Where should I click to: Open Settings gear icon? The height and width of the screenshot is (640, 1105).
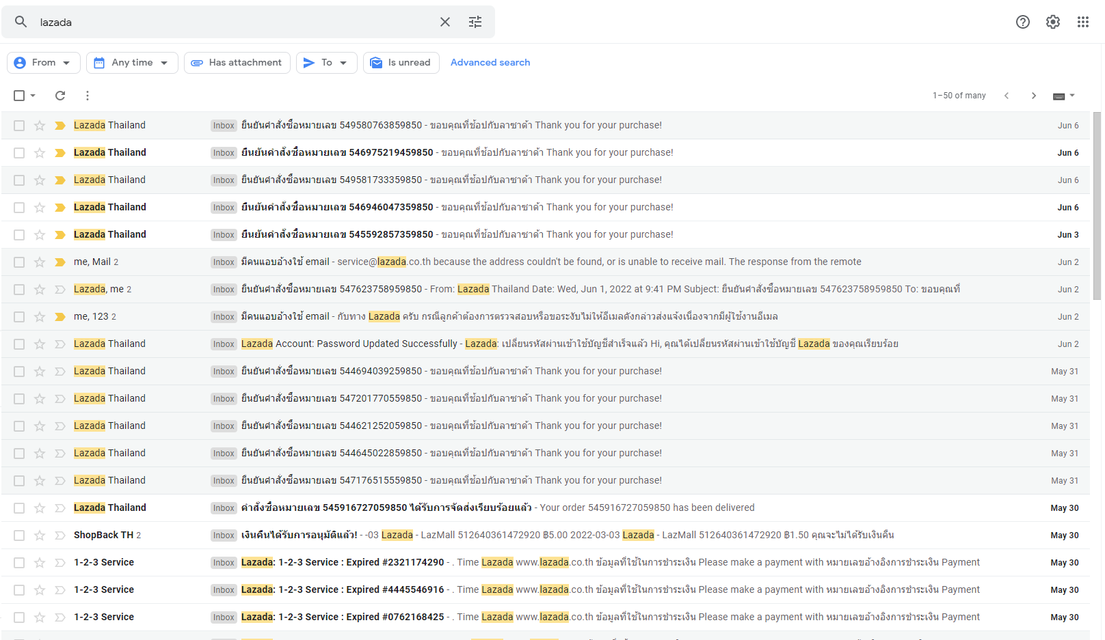tap(1053, 22)
